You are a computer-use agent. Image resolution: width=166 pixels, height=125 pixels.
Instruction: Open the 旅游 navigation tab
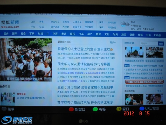(124, 35)
